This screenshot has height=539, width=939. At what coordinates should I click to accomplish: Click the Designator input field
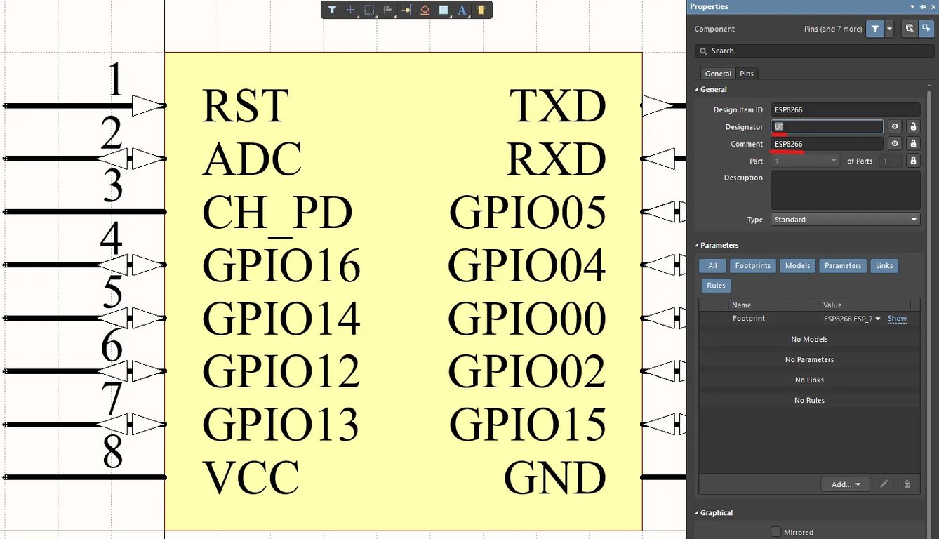[x=827, y=127]
